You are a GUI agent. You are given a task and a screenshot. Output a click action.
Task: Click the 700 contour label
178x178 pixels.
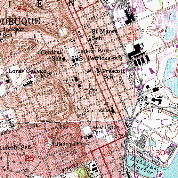point(23,42)
